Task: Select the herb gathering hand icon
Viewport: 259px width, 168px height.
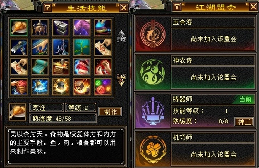Action: 40,47
